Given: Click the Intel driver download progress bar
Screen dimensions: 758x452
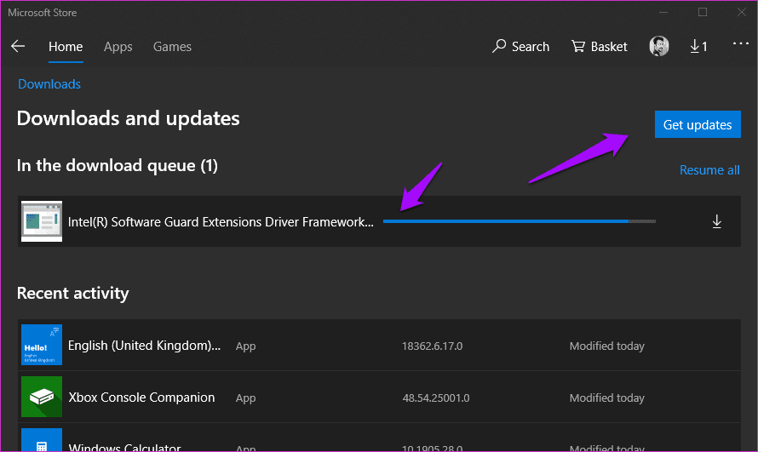Looking at the screenshot, I should pos(520,221).
